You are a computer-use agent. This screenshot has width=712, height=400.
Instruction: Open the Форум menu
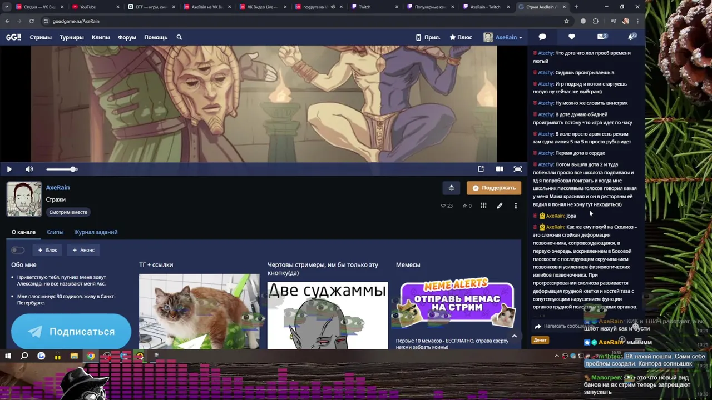pyautogui.click(x=127, y=37)
